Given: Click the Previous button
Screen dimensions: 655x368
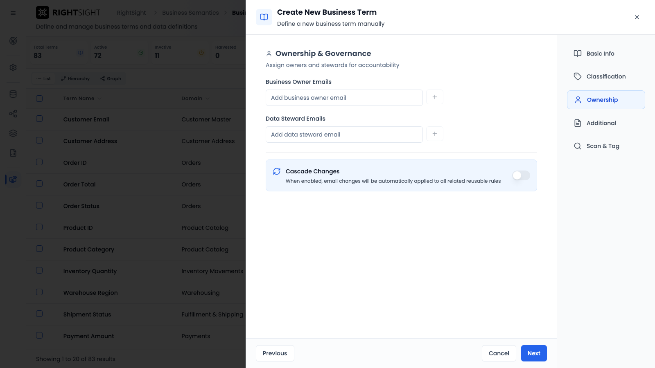Looking at the screenshot, I should pyautogui.click(x=275, y=353).
